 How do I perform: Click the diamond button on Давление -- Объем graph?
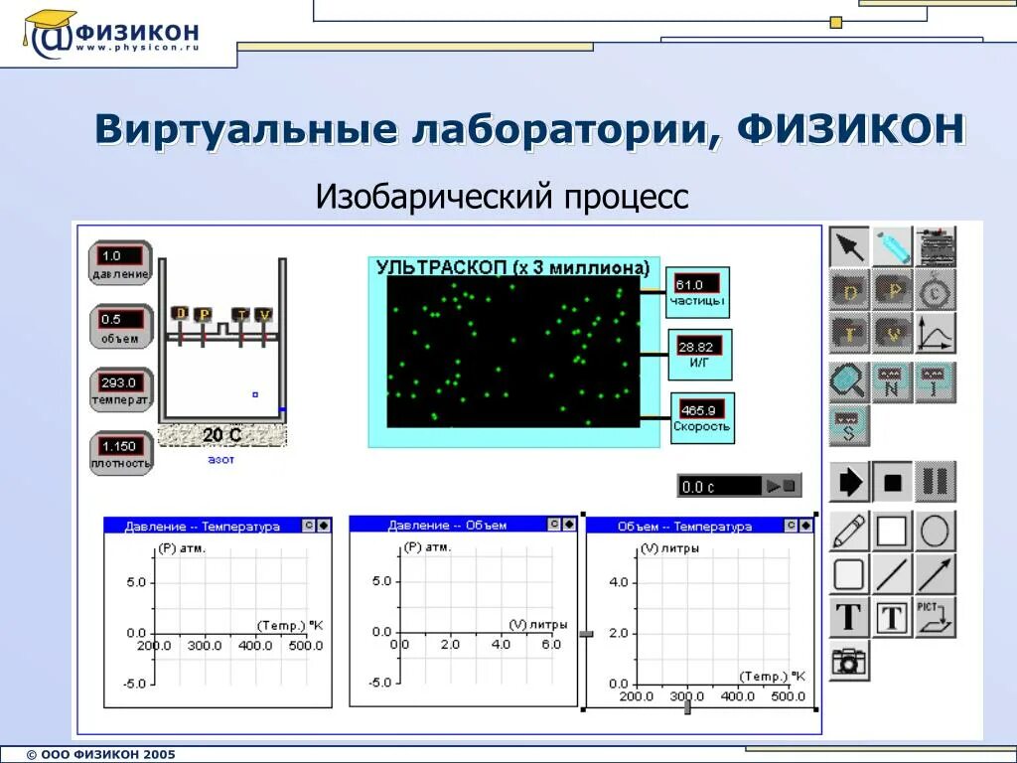[x=569, y=525]
